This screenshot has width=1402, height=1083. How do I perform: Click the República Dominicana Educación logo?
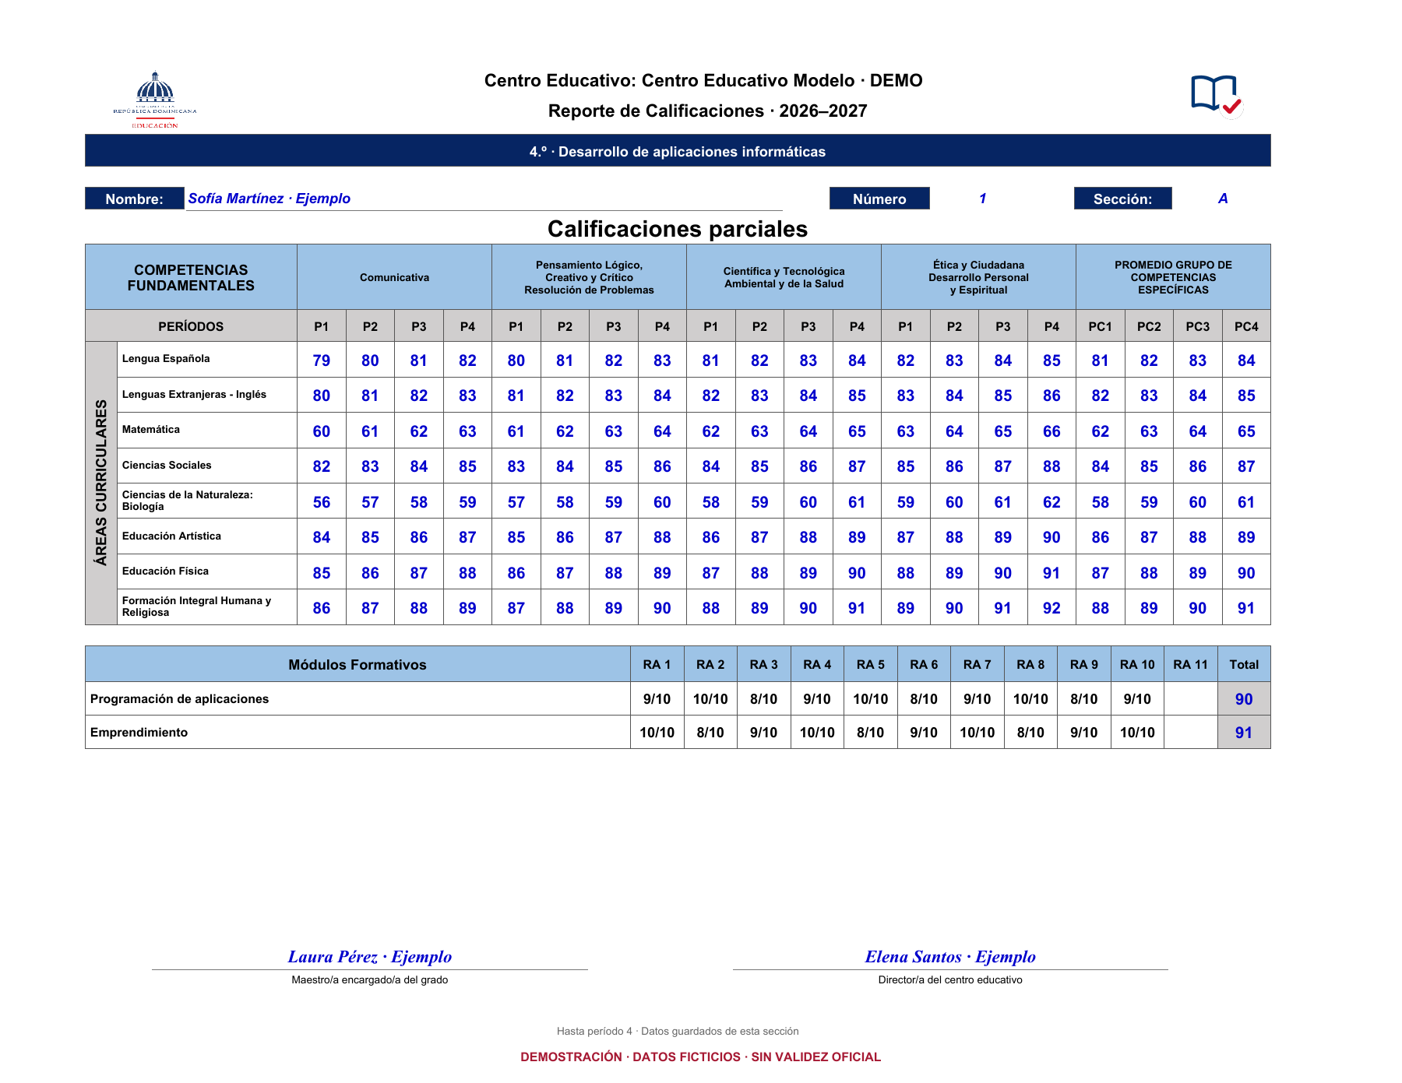tap(155, 100)
